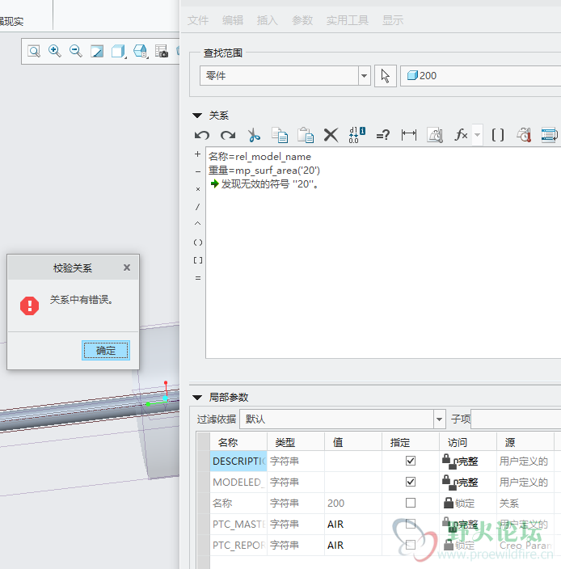Insert the equals sign operator

pyautogui.click(x=198, y=278)
